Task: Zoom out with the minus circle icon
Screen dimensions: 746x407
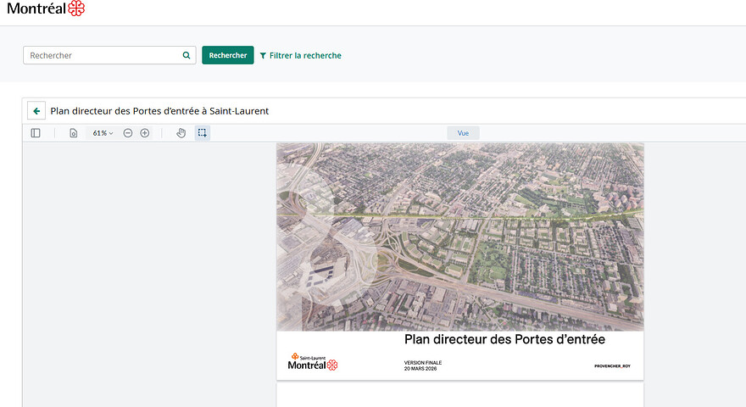Action: point(127,133)
